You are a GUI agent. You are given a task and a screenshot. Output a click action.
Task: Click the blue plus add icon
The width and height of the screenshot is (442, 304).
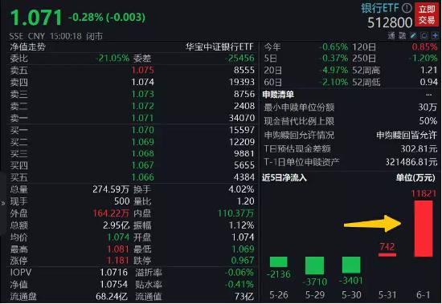435,35
